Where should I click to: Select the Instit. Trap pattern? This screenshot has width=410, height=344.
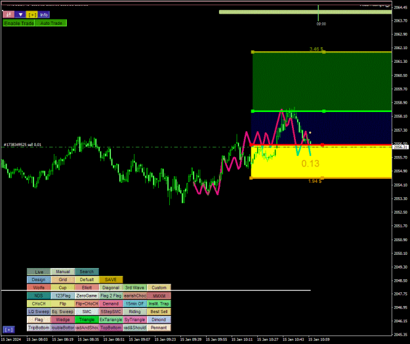[159, 303]
